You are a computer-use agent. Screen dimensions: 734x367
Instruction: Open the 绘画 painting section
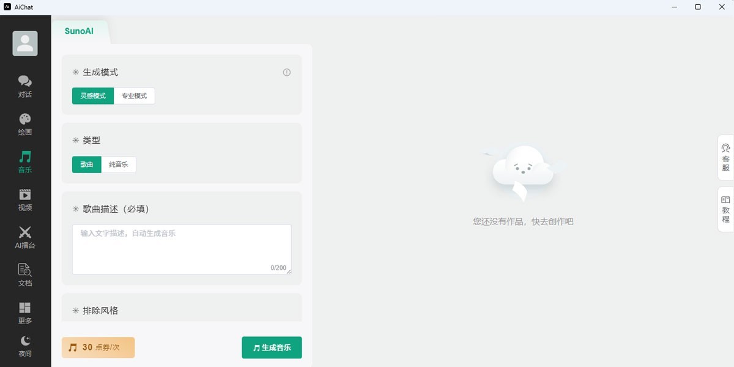point(25,124)
